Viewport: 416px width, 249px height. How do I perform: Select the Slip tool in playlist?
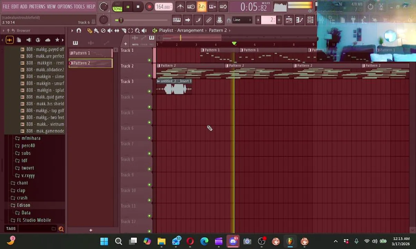[x=117, y=31]
